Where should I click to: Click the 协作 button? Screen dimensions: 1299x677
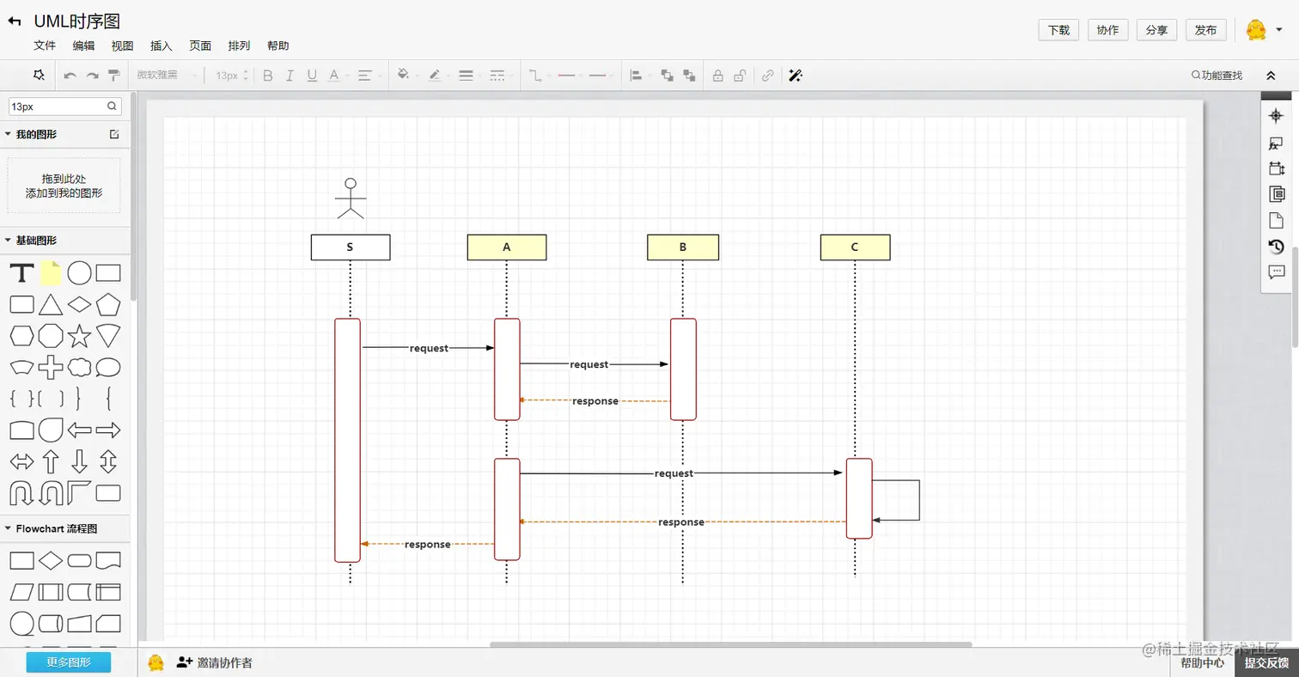pyautogui.click(x=1108, y=30)
